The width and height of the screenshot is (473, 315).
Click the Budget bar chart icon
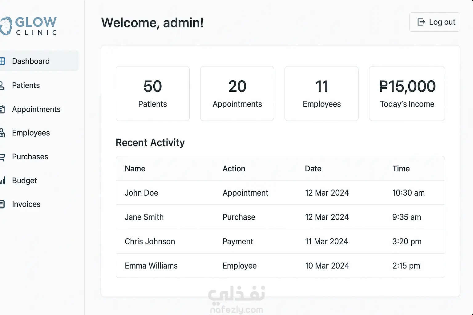click(x=3, y=181)
